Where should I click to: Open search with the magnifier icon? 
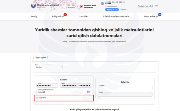152,6
